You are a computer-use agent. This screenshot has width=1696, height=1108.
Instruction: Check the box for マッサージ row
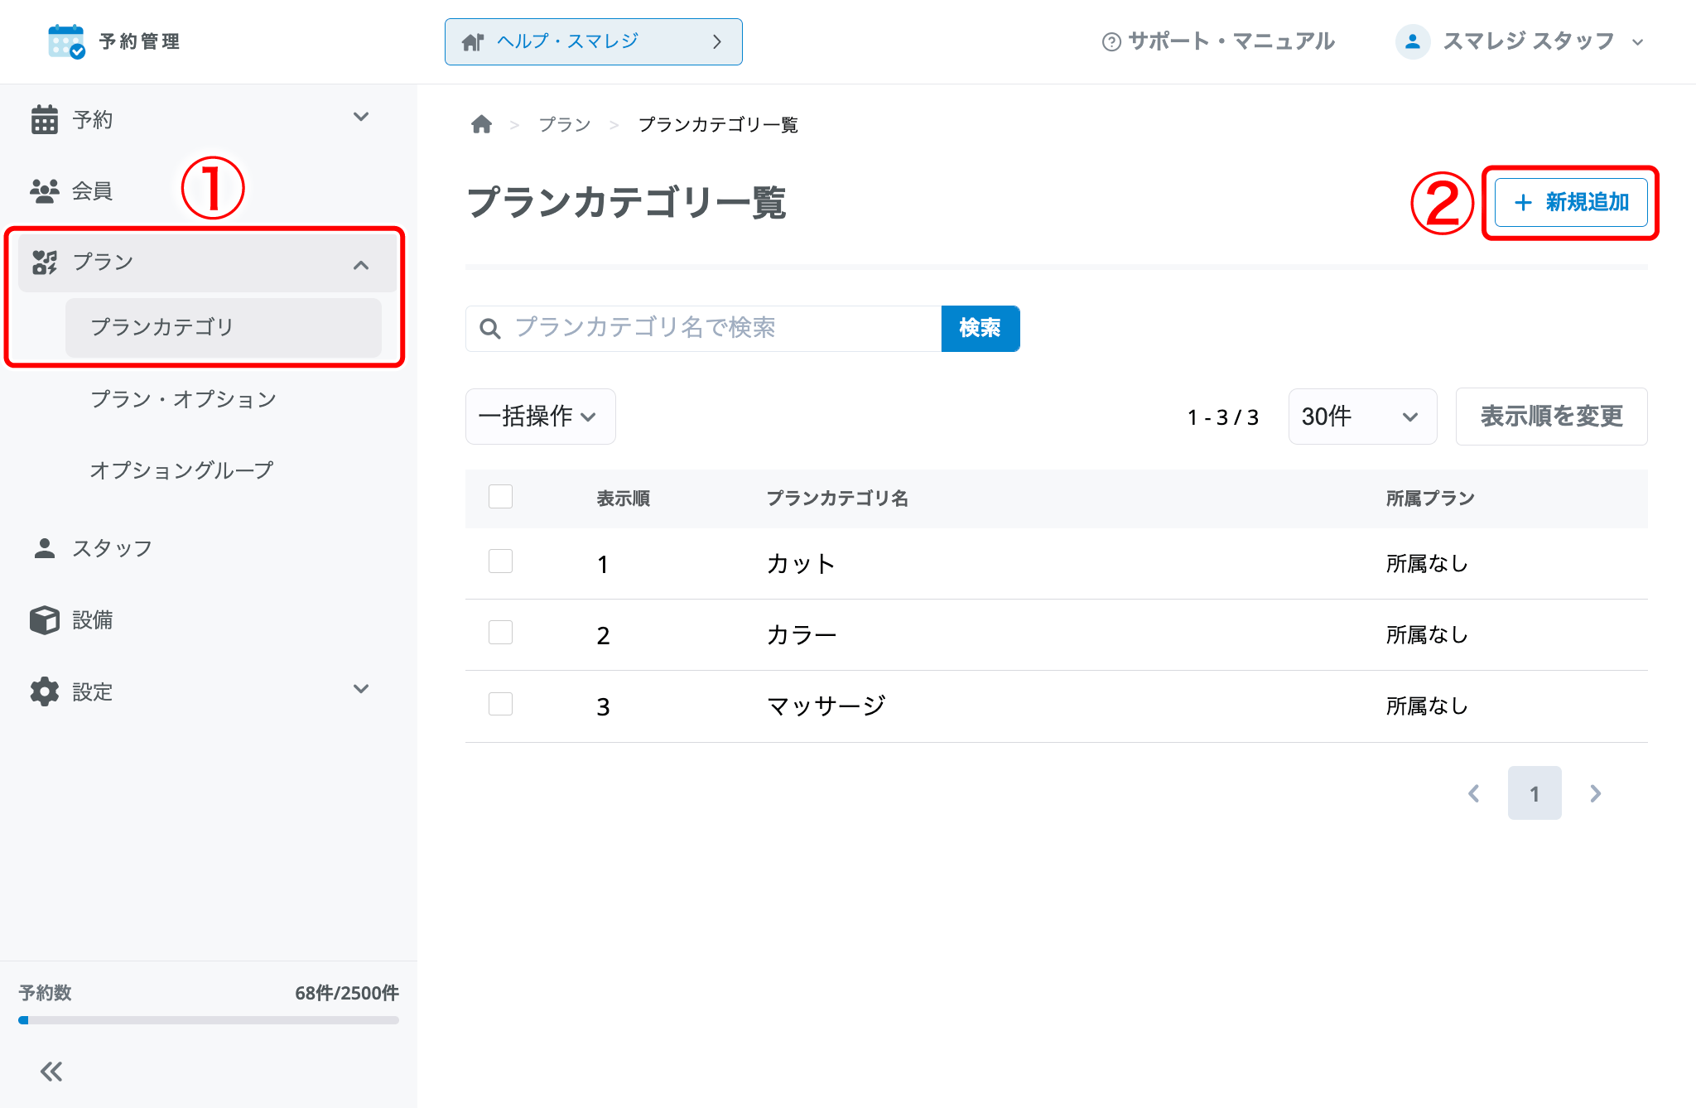500,704
